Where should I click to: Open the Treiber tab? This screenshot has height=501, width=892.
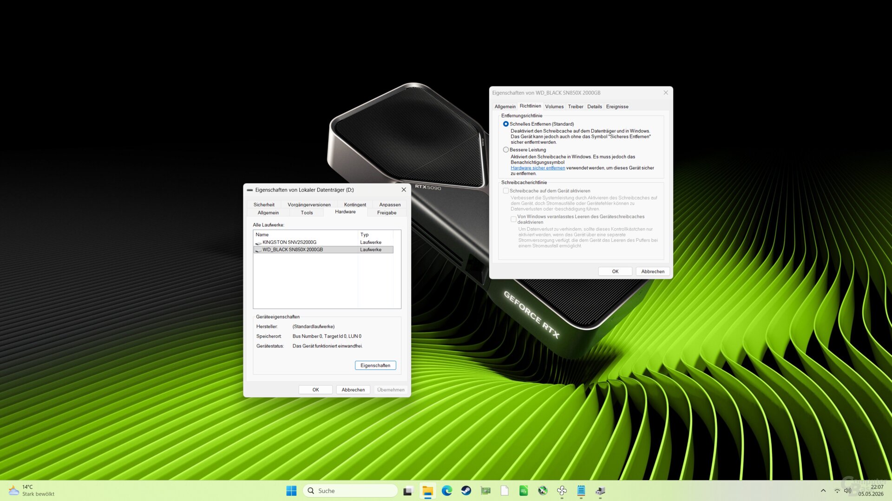(575, 107)
